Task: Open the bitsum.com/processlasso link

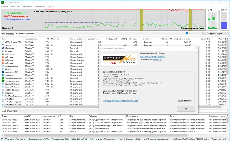Action: [152, 56]
